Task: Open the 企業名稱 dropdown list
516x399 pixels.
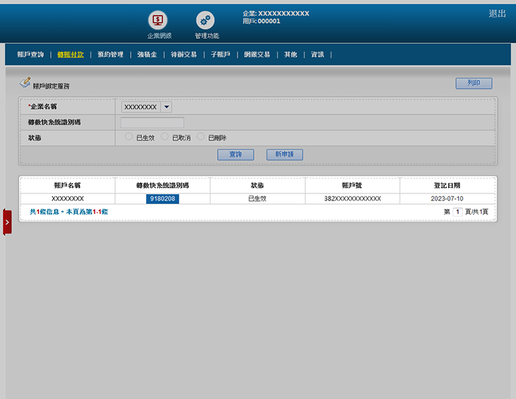Action: pos(166,107)
